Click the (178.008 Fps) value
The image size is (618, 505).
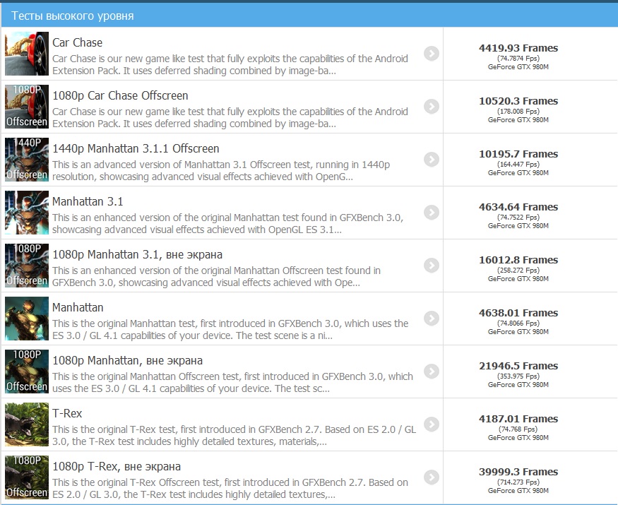(x=518, y=111)
